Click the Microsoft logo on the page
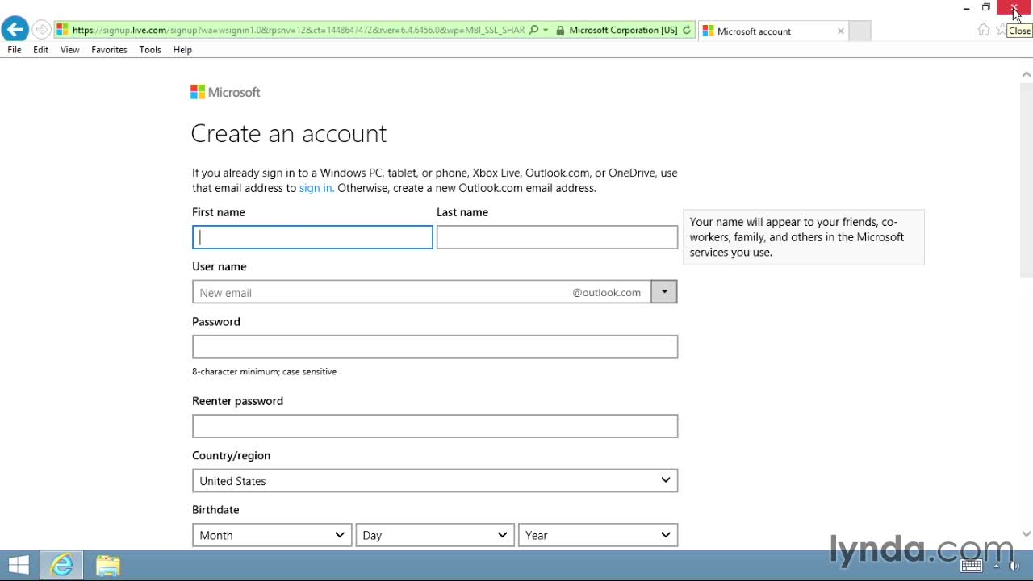 225,92
